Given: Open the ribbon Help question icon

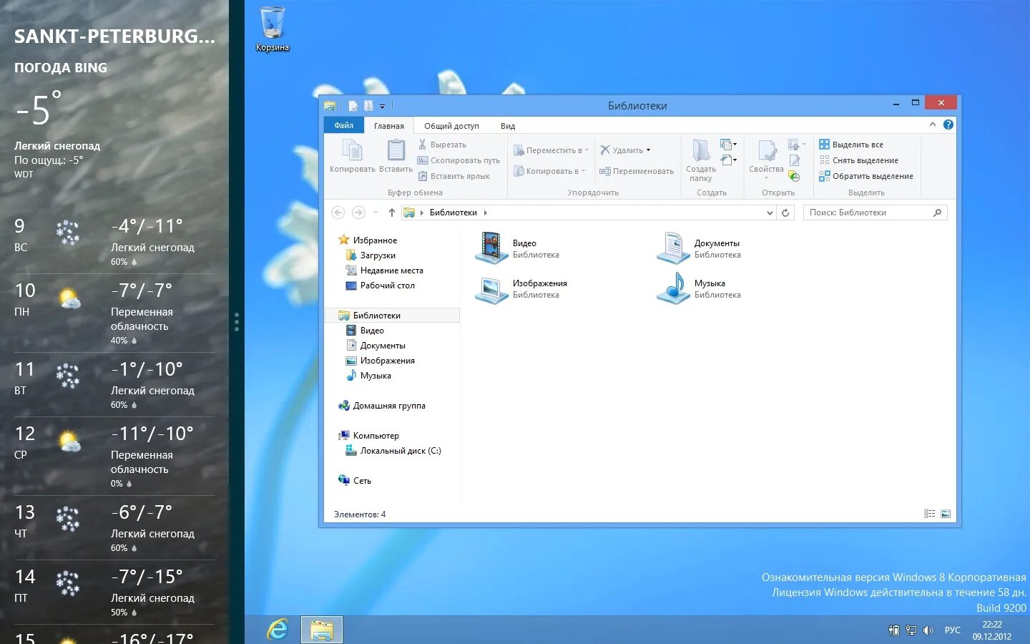Looking at the screenshot, I should tap(948, 125).
